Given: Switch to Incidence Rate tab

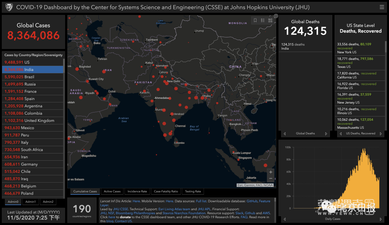Looking at the screenshot, I should 137,191.
